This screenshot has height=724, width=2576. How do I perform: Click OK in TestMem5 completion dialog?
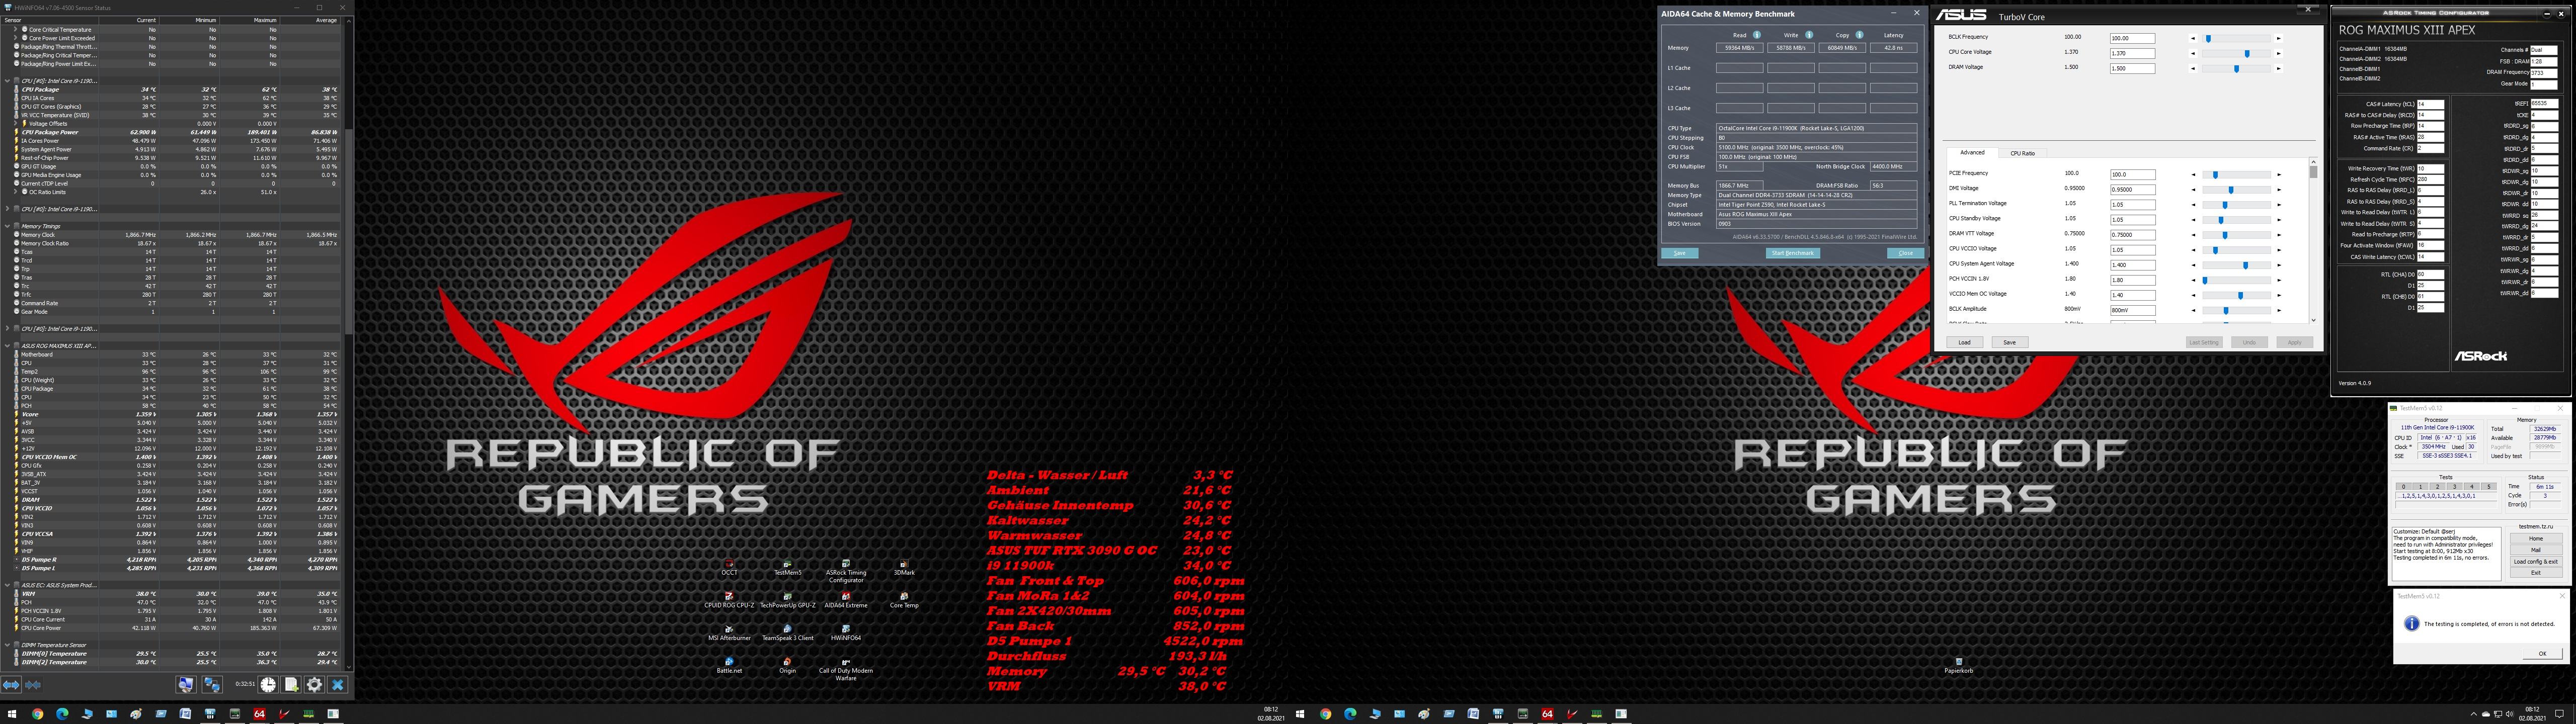click(x=2542, y=653)
